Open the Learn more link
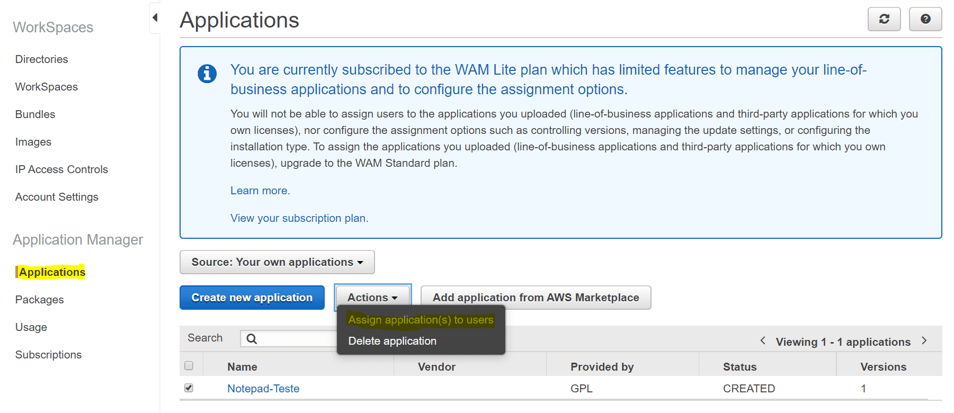 tap(260, 191)
